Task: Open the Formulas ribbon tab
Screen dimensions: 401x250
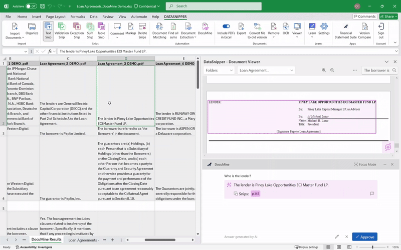Action: point(78,16)
